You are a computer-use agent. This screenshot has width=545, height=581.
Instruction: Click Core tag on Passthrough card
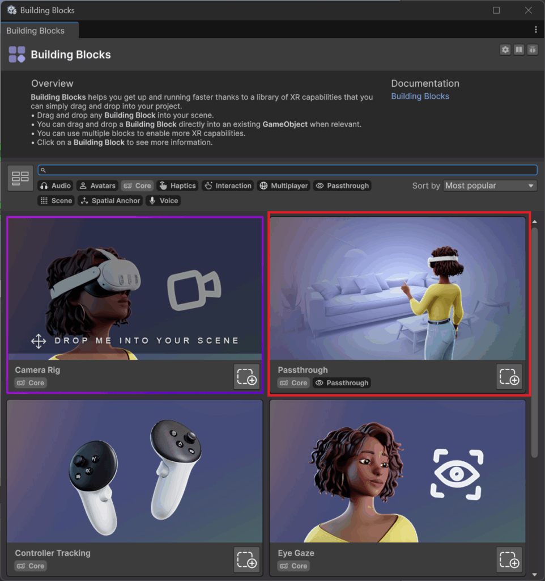[x=294, y=383]
